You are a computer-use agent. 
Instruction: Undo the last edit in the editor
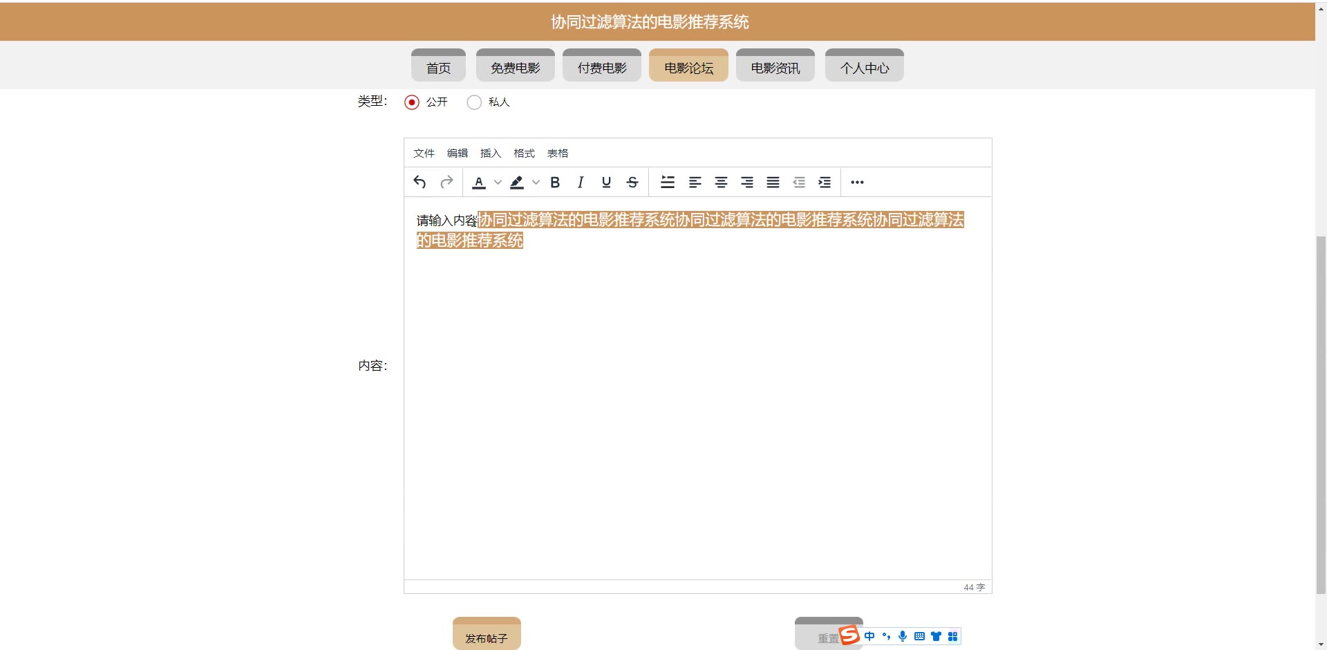point(420,182)
